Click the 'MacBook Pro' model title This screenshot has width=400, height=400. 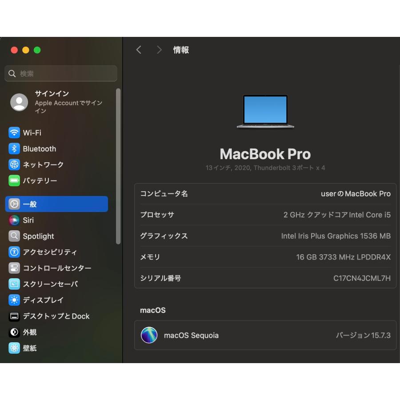265,154
